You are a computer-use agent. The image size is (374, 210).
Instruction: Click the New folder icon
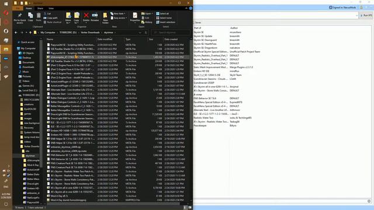coord(105,18)
